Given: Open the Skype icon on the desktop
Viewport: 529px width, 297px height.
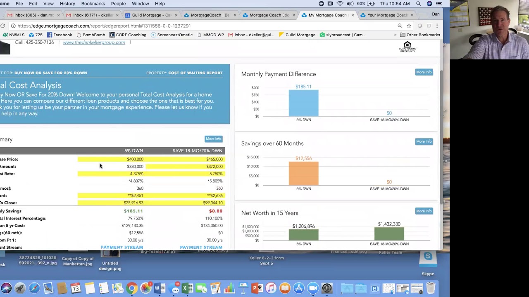Looking at the screenshot, I should pyautogui.click(x=428, y=261).
